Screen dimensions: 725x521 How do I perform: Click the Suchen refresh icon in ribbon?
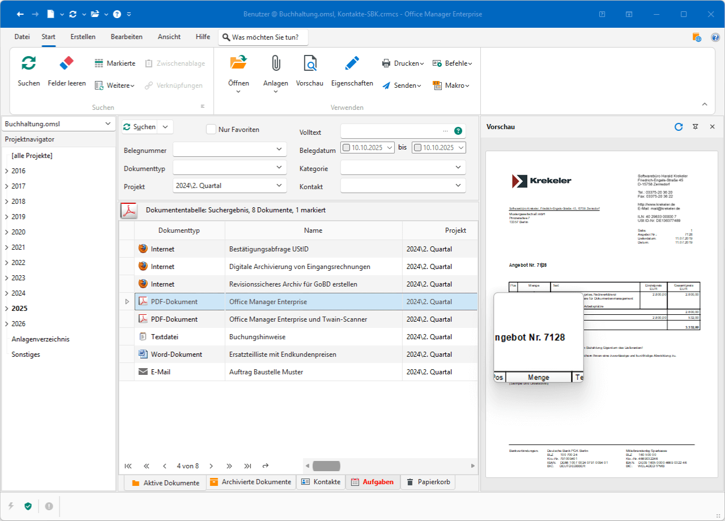click(x=28, y=63)
